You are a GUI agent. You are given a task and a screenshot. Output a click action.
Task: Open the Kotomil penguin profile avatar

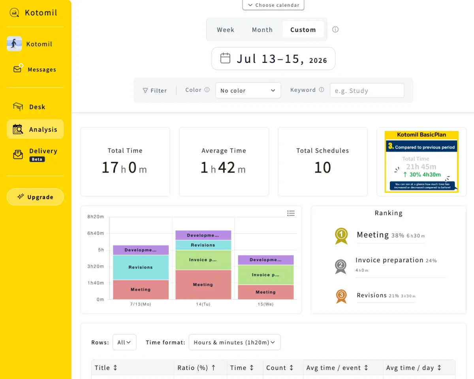(x=14, y=44)
